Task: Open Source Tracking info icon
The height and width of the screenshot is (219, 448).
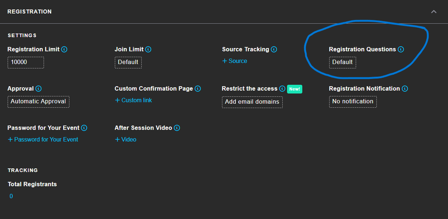Action: click(274, 49)
